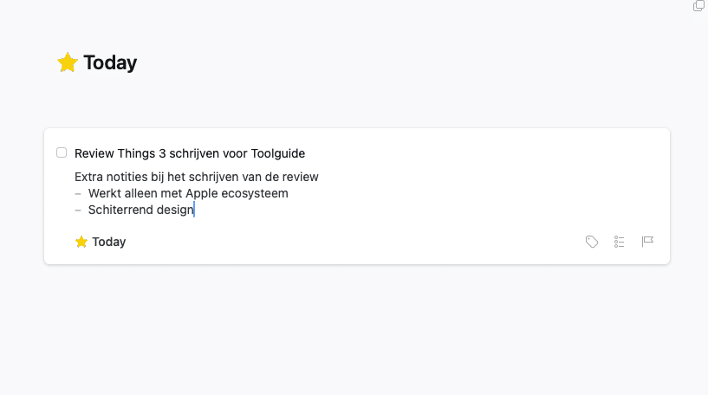Image resolution: width=708 pixels, height=395 pixels.
Task: Click the 'Werkt alleen met Apple ecosysteem' bullet
Action: [188, 193]
